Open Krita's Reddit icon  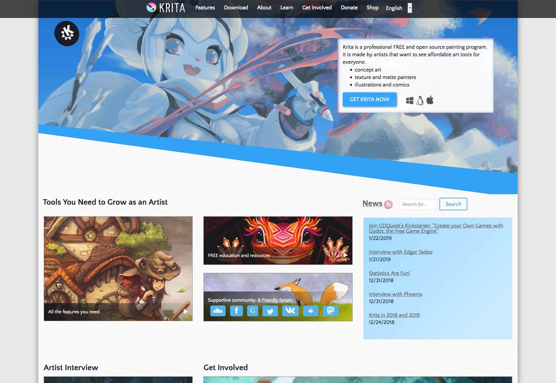pos(311,311)
